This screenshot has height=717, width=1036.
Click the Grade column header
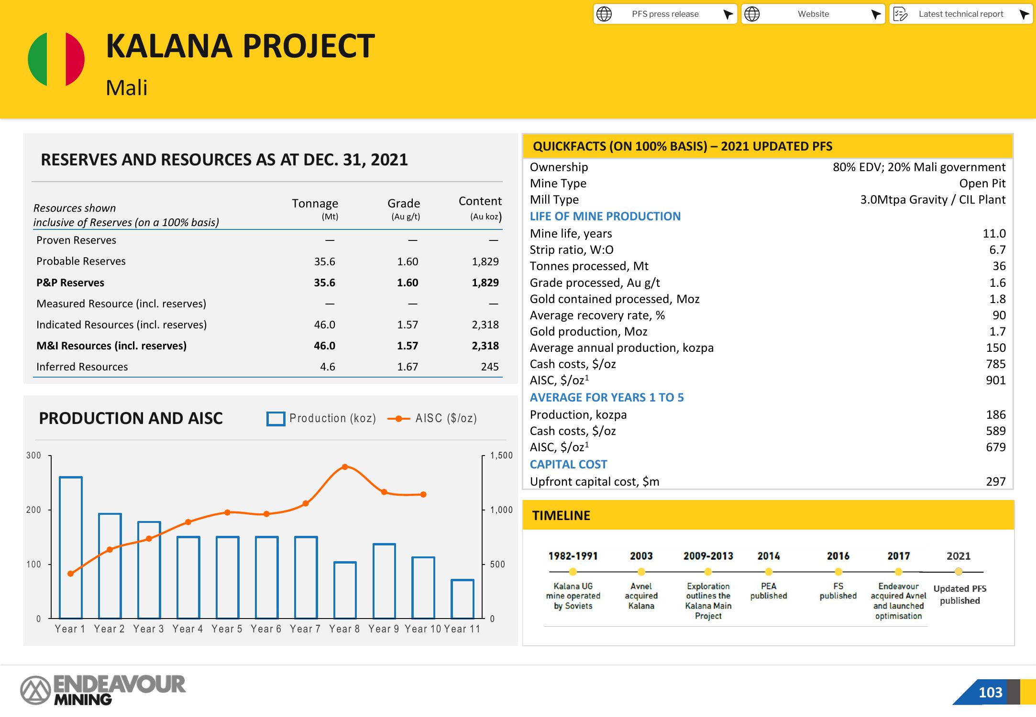(x=404, y=208)
